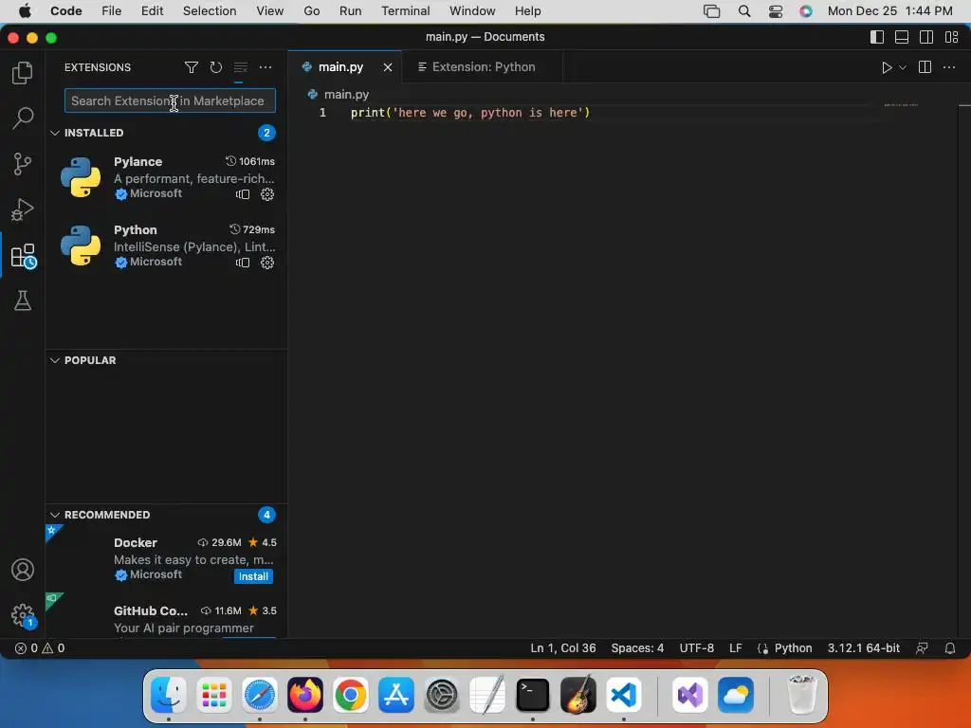Screen dimensions: 971x728
Task: Toggle the secondary side bar
Action: 926,37
